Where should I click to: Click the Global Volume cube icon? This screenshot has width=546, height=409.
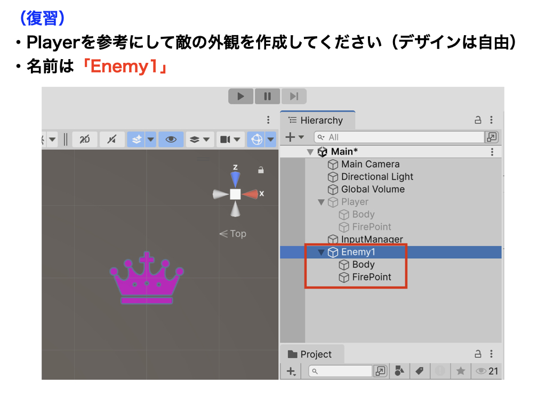[x=333, y=190]
